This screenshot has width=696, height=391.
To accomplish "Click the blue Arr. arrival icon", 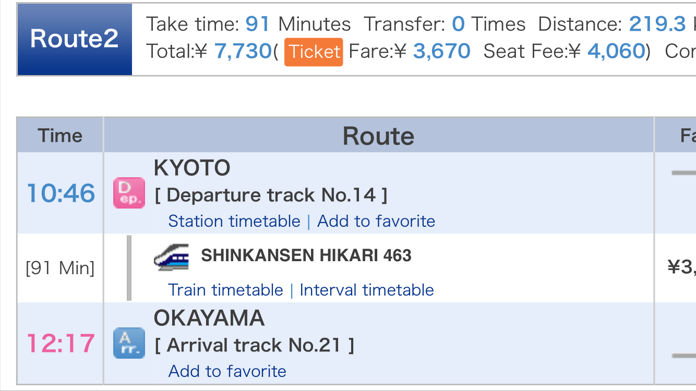I will tap(129, 343).
